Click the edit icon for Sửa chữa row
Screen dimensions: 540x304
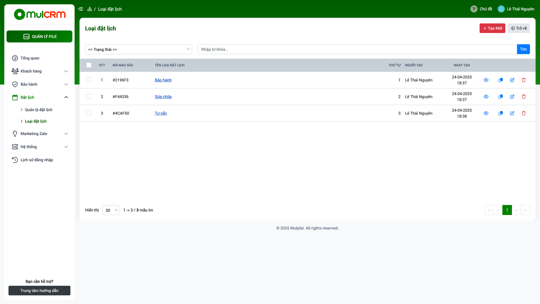512,97
